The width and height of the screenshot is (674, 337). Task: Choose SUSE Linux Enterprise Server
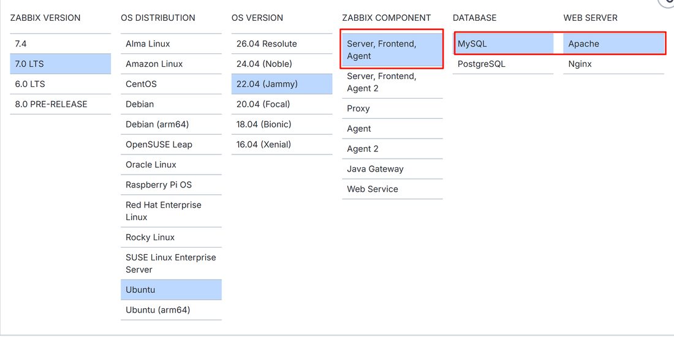point(171,263)
